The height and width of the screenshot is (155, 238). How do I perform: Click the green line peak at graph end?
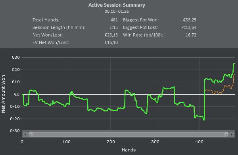pyautogui.click(x=234, y=63)
